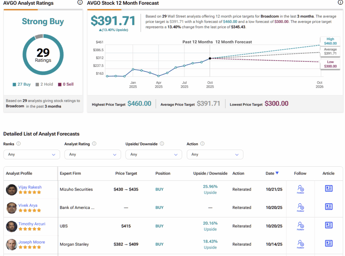
Task: Follow analyst Vivek Arya
Action: pos(301,207)
